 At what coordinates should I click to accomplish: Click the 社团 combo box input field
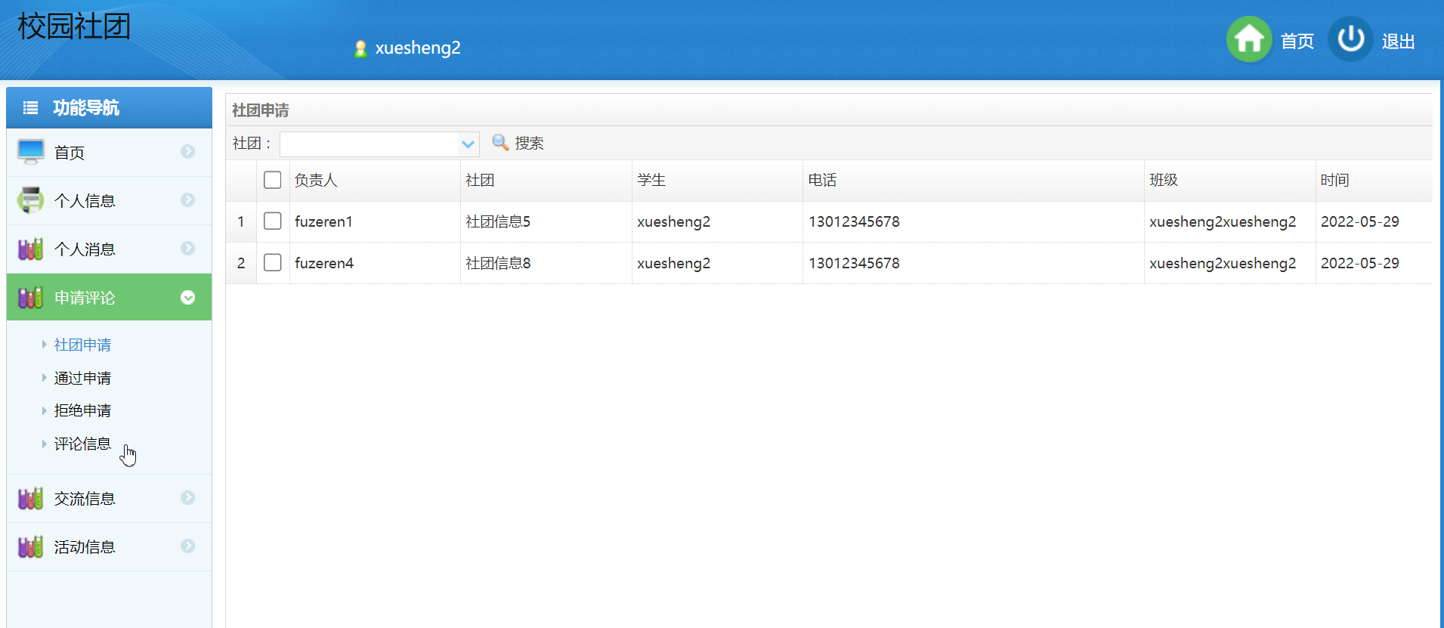click(x=370, y=144)
